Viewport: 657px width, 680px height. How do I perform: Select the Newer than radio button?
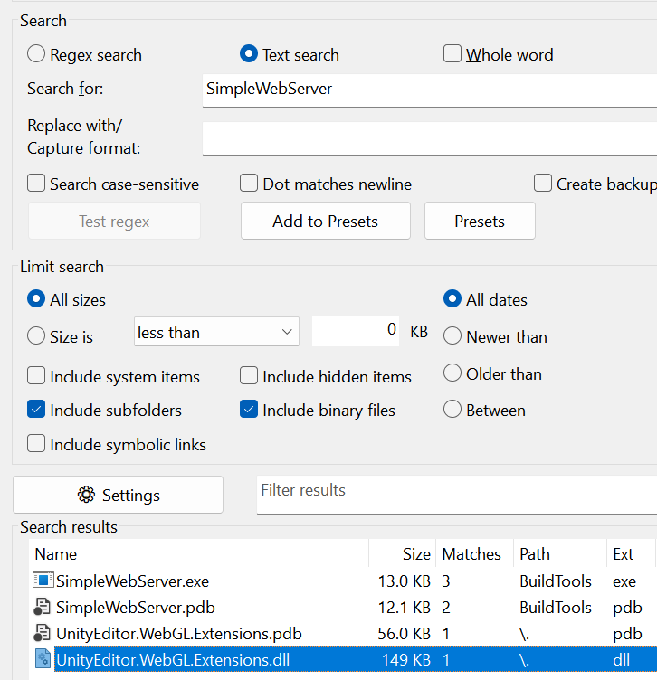coord(452,336)
